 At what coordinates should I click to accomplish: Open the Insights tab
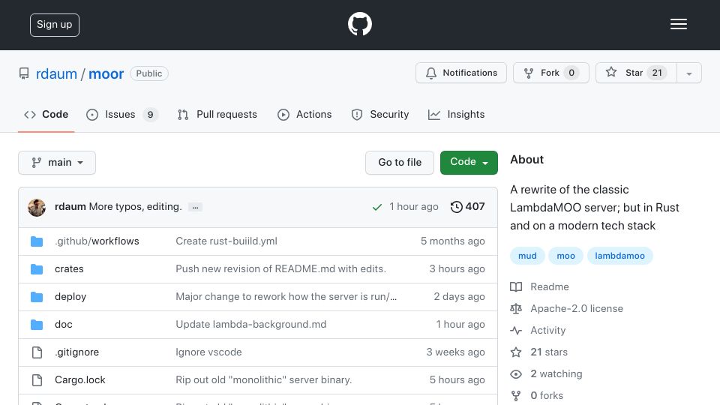point(457,114)
